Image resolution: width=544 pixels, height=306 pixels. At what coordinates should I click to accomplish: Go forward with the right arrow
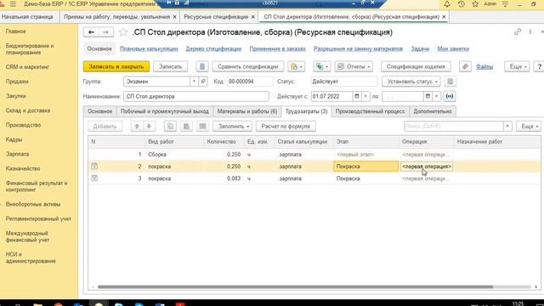pyautogui.click(x=105, y=32)
